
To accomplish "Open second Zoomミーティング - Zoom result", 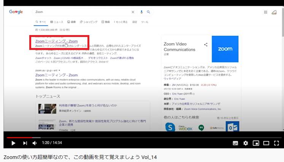I will (57, 75).
